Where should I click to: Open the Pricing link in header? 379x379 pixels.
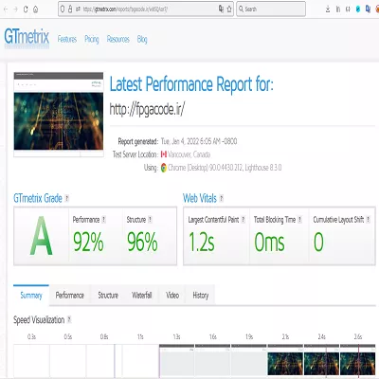point(92,39)
